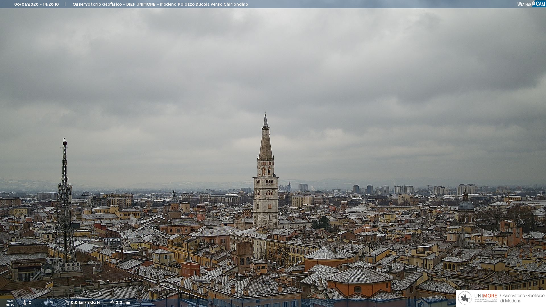Image resolution: width=546 pixels, height=307 pixels.
Task: Click the camera lens in the Weather Cam logo
Action: coord(534,3)
